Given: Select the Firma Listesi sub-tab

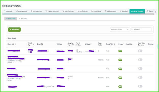Looking at the screenshot, I should pyautogui.click(x=11, y=19).
